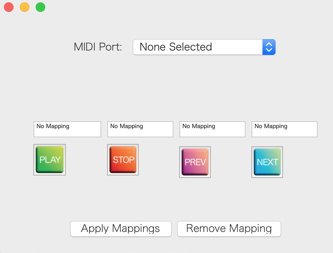Select the mapping field above PLAY
The image size is (333, 253).
pos(67,129)
